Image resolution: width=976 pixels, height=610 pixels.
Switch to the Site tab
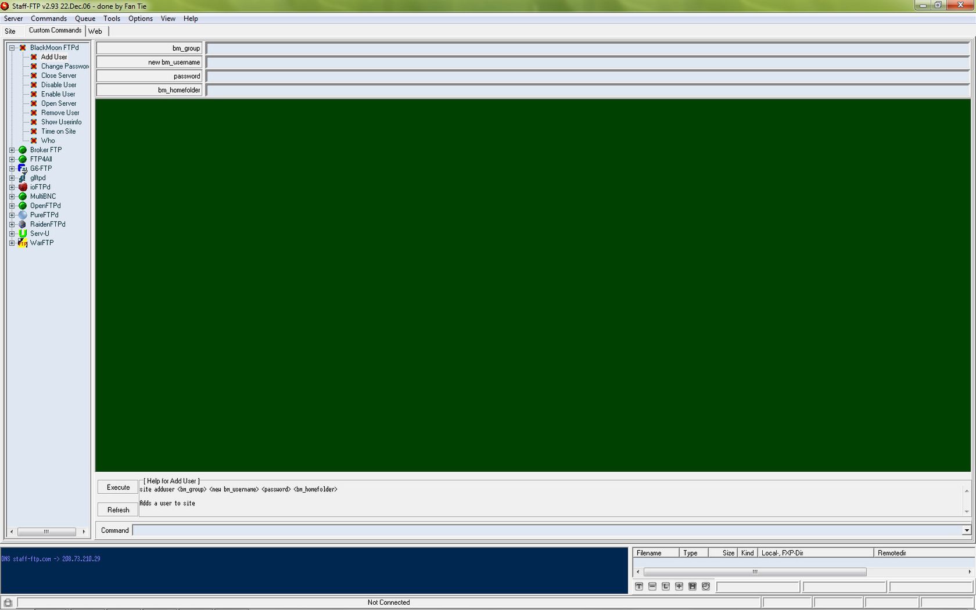click(10, 31)
